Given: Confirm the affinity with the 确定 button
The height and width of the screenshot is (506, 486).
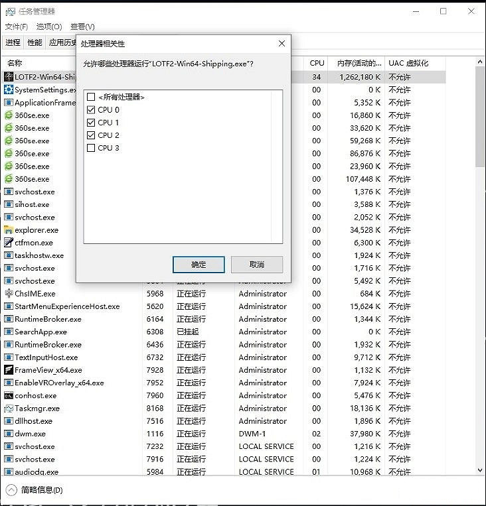Looking at the screenshot, I should click(x=199, y=265).
